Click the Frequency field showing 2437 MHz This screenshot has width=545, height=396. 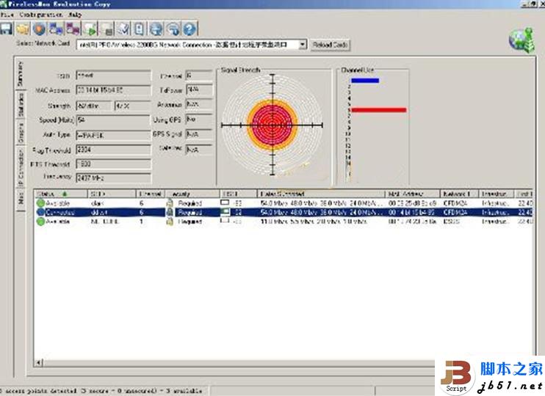point(113,177)
